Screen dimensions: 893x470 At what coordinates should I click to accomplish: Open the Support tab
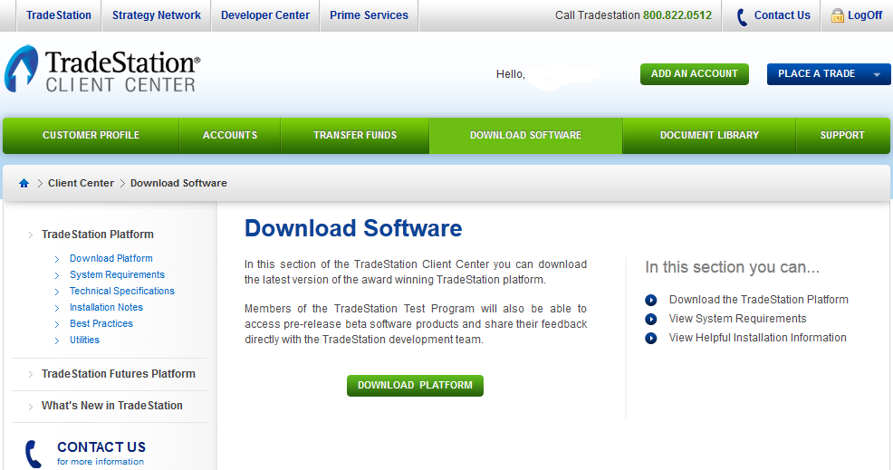842,136
